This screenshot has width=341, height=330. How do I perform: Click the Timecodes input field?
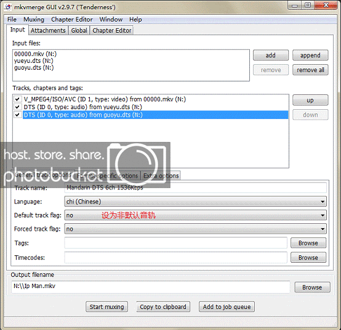pyautogui.click(x=175, y=257)
